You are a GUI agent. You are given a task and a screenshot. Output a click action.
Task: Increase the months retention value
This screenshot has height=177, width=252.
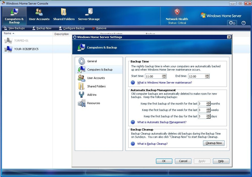[208, 103]
